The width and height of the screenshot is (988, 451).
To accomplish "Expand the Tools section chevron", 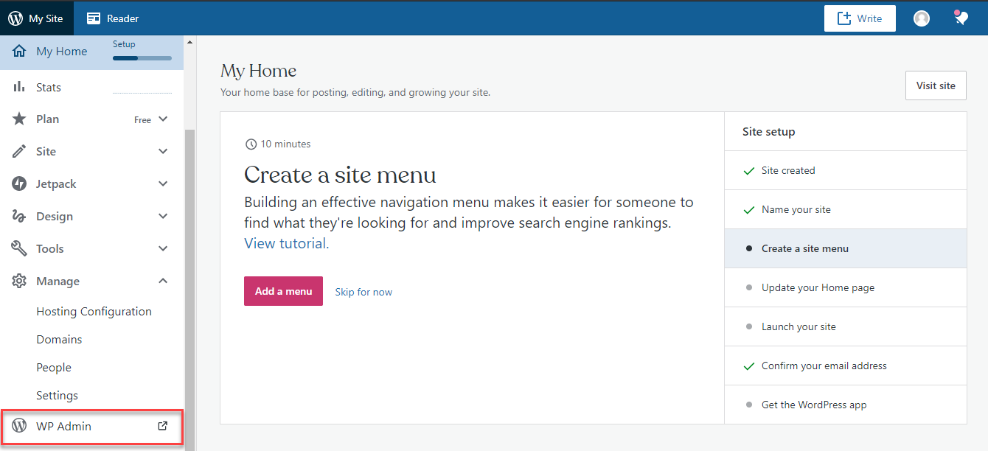I will (163, 248).
